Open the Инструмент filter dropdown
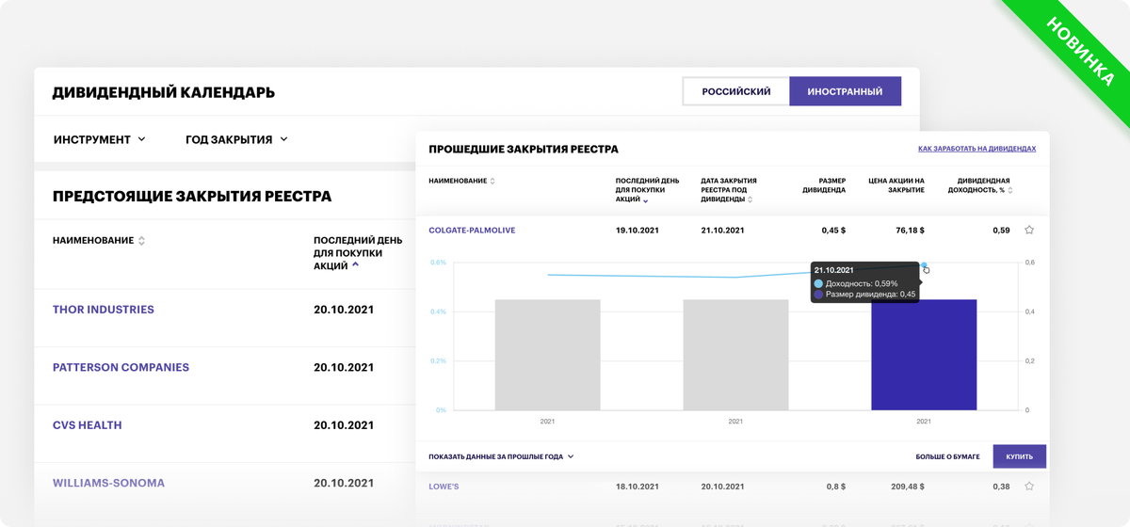Image resolution: width=1130 pixels, height=527 pixels. (x=100, y=139)
